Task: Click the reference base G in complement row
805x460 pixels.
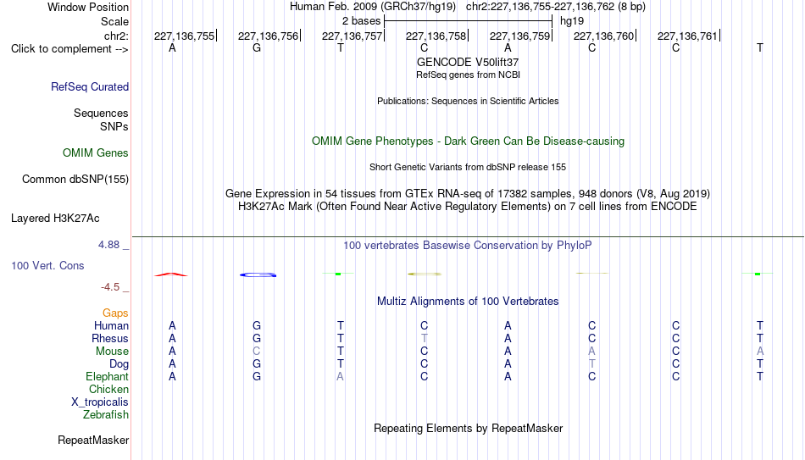Action: coord(257,48)
